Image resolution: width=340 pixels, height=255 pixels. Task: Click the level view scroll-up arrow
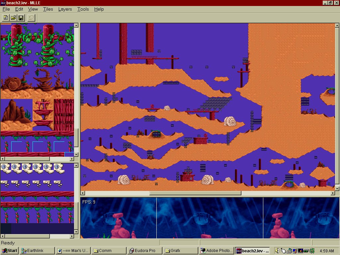pos(337,25)
